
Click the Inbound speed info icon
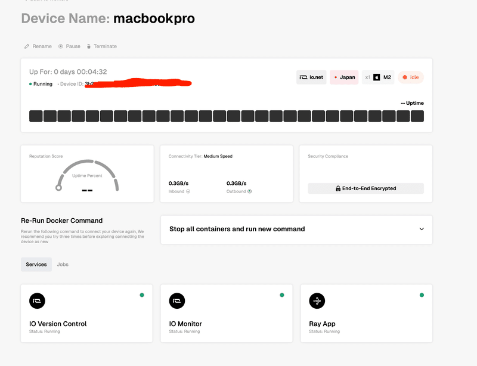188,191
